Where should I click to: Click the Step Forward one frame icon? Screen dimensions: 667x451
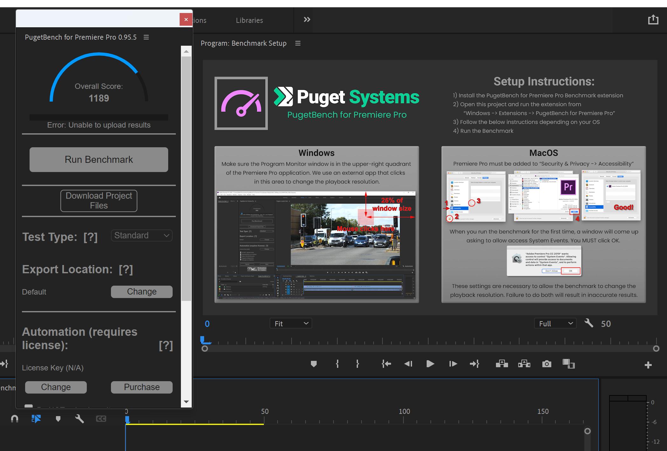pos(453,364)
